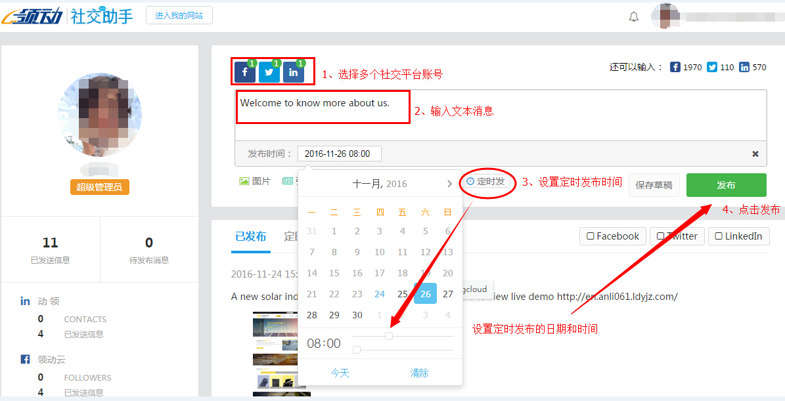Click the 保存草稿 save draft button
The width and height of the screenshot is (785, 401).
click(x=654, y=185)
